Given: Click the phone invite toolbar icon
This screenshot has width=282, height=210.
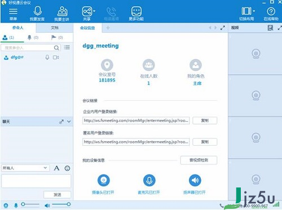Looking at the screenshot, I should pos(112,12).
